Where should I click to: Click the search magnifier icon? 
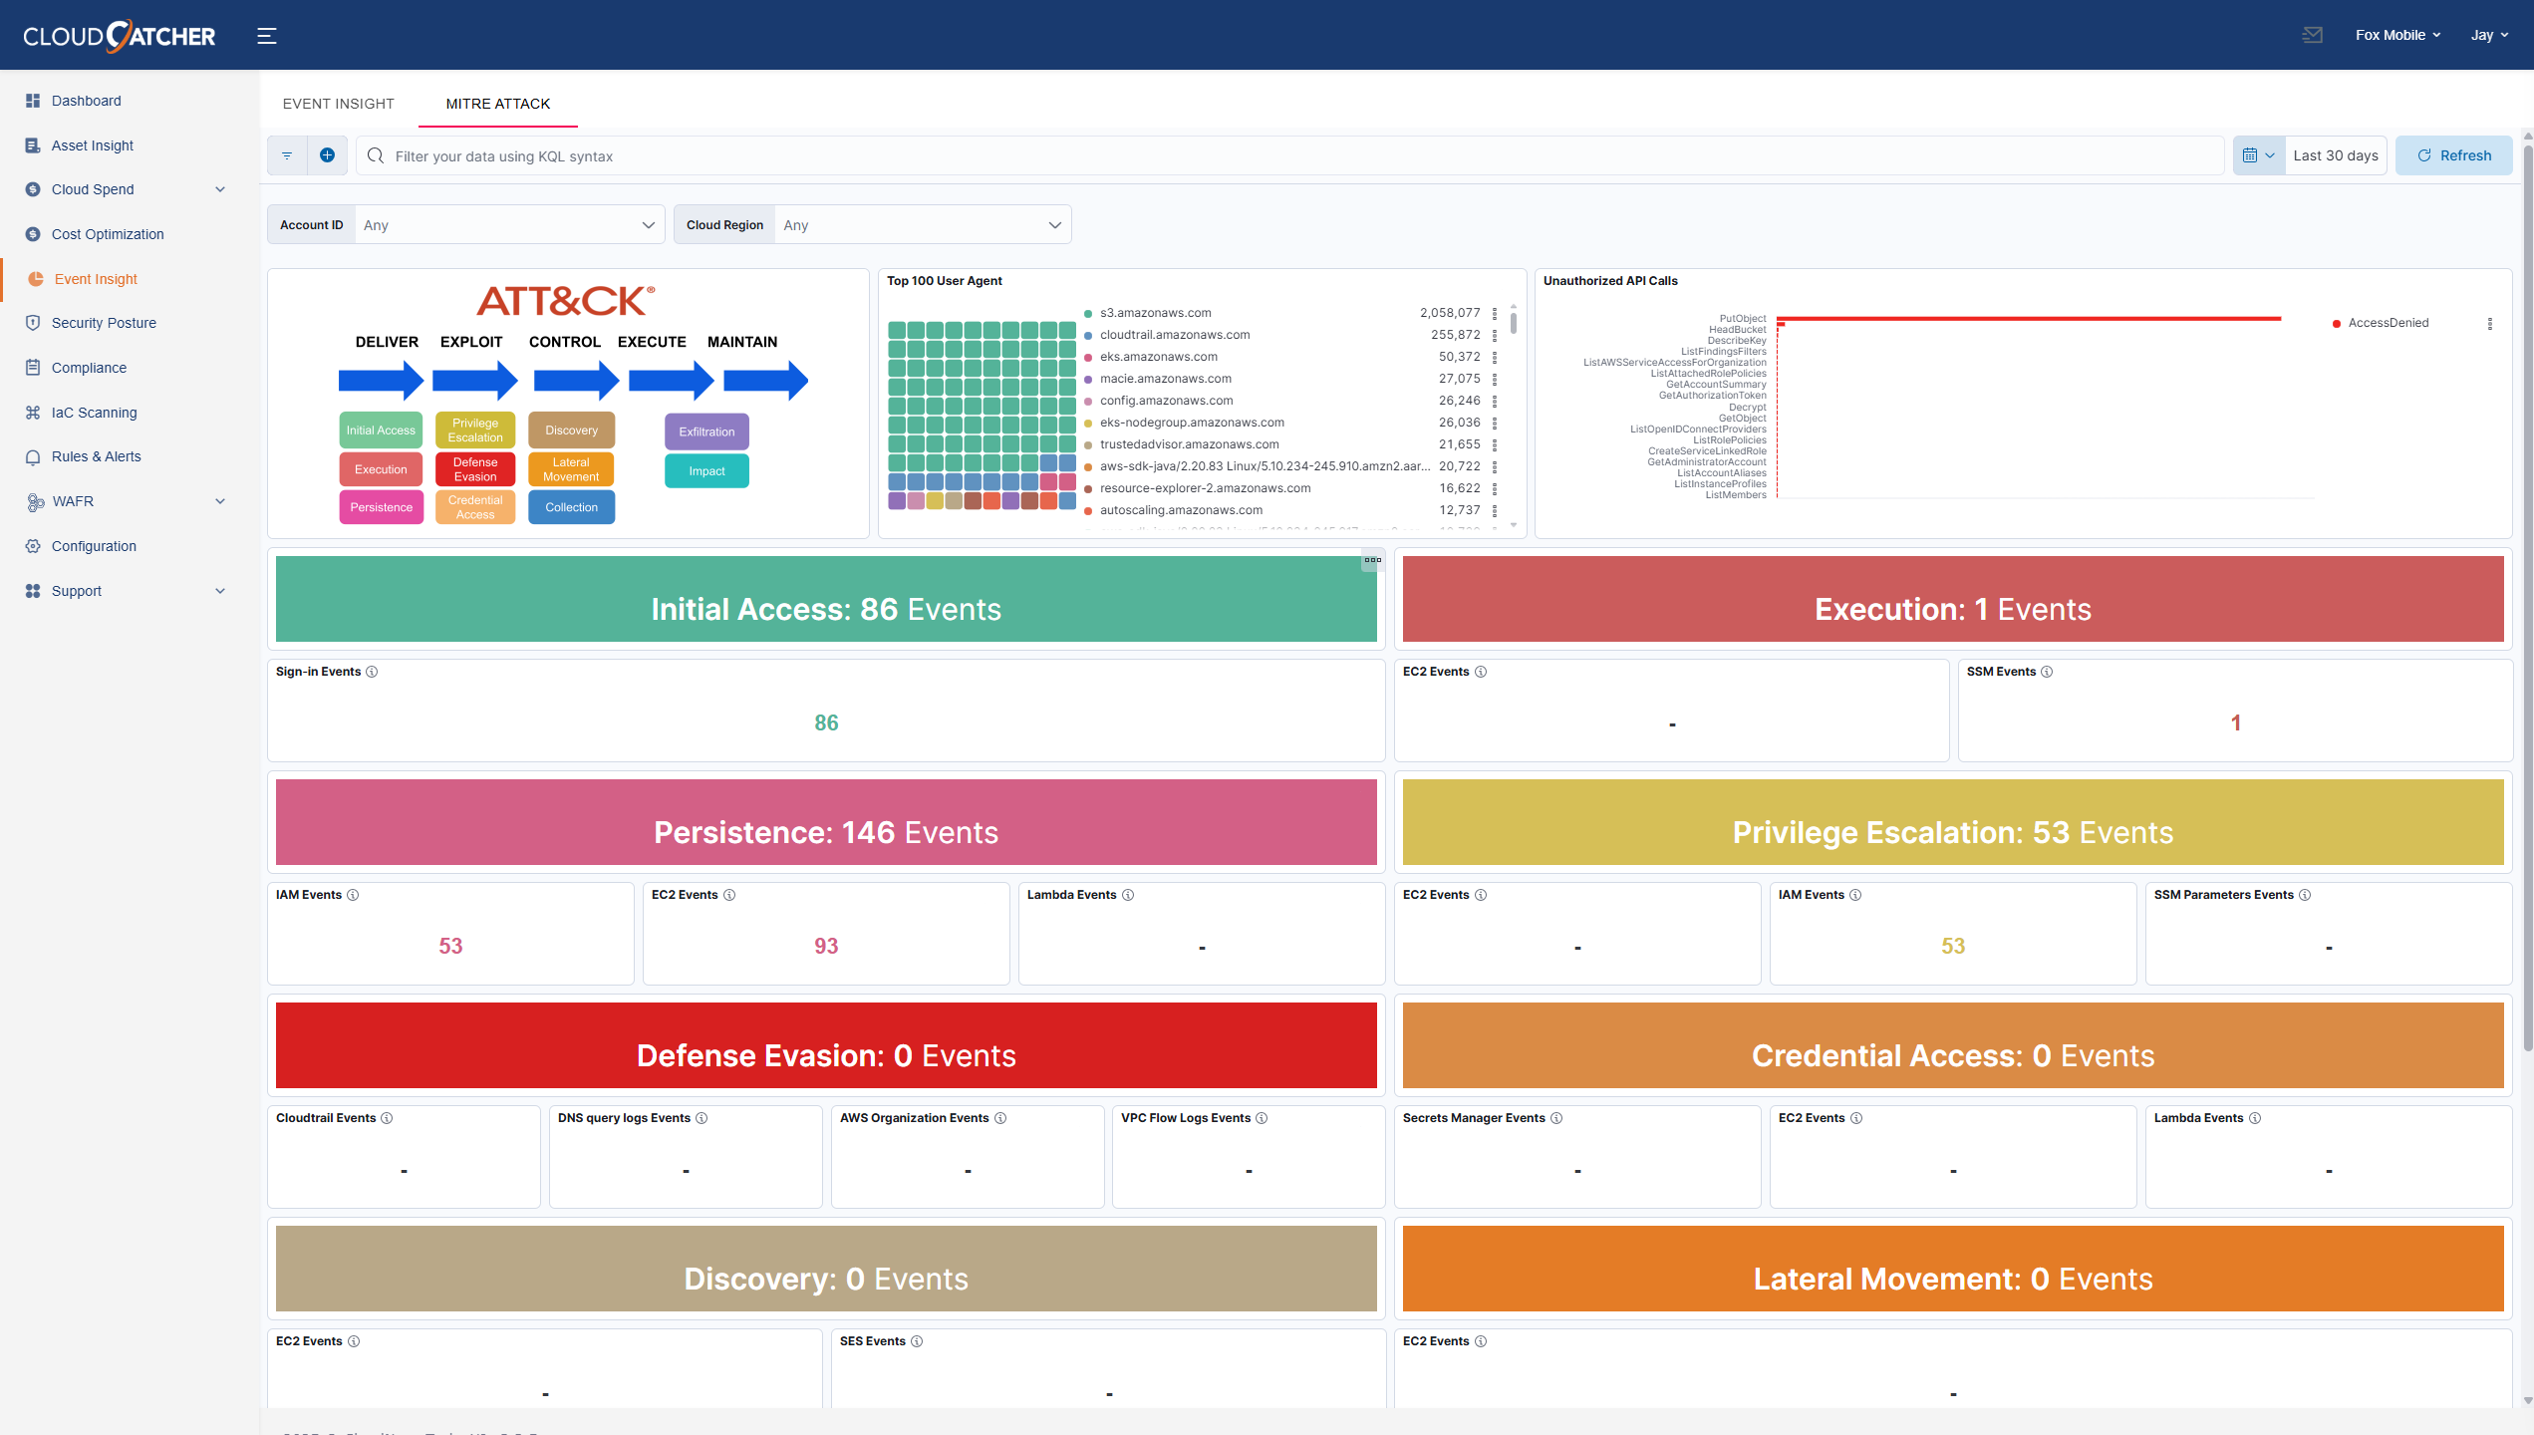pos(376,155)
